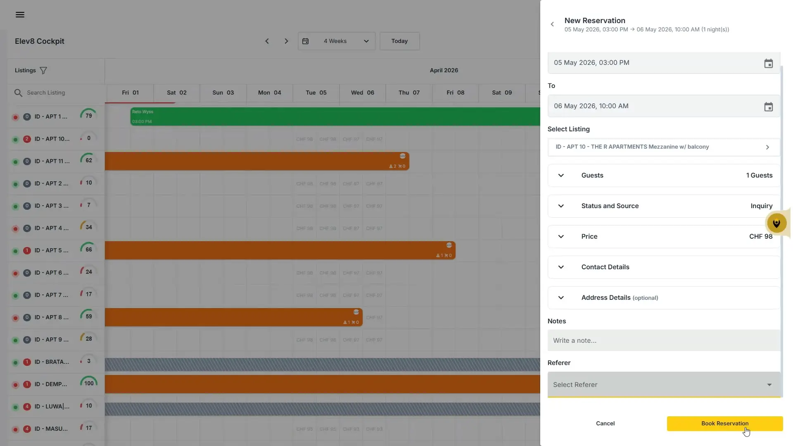Click the Cancel button
The width and height of the screenshot is (793, 446).
(605, 424)
